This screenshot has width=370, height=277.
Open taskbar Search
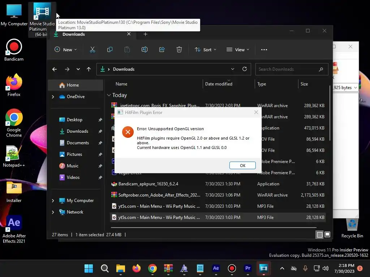[105, 268]
